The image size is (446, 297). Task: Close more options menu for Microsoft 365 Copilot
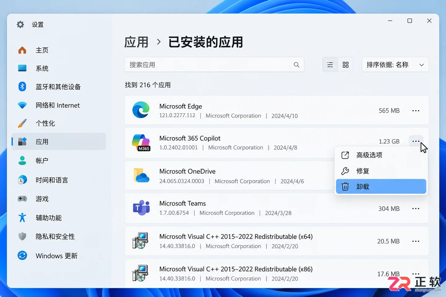pos(416,141)
